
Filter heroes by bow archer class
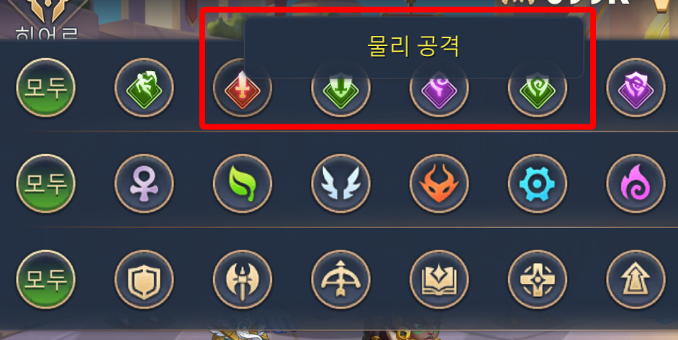(x=340, y=280)
